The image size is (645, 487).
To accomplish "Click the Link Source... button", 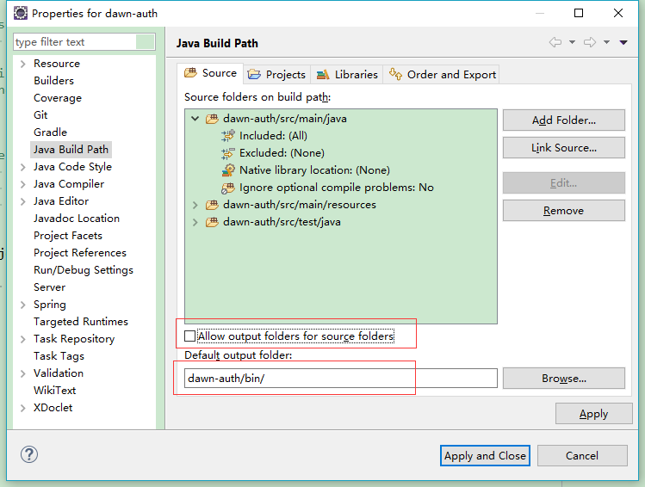I will tap(564, 147).
